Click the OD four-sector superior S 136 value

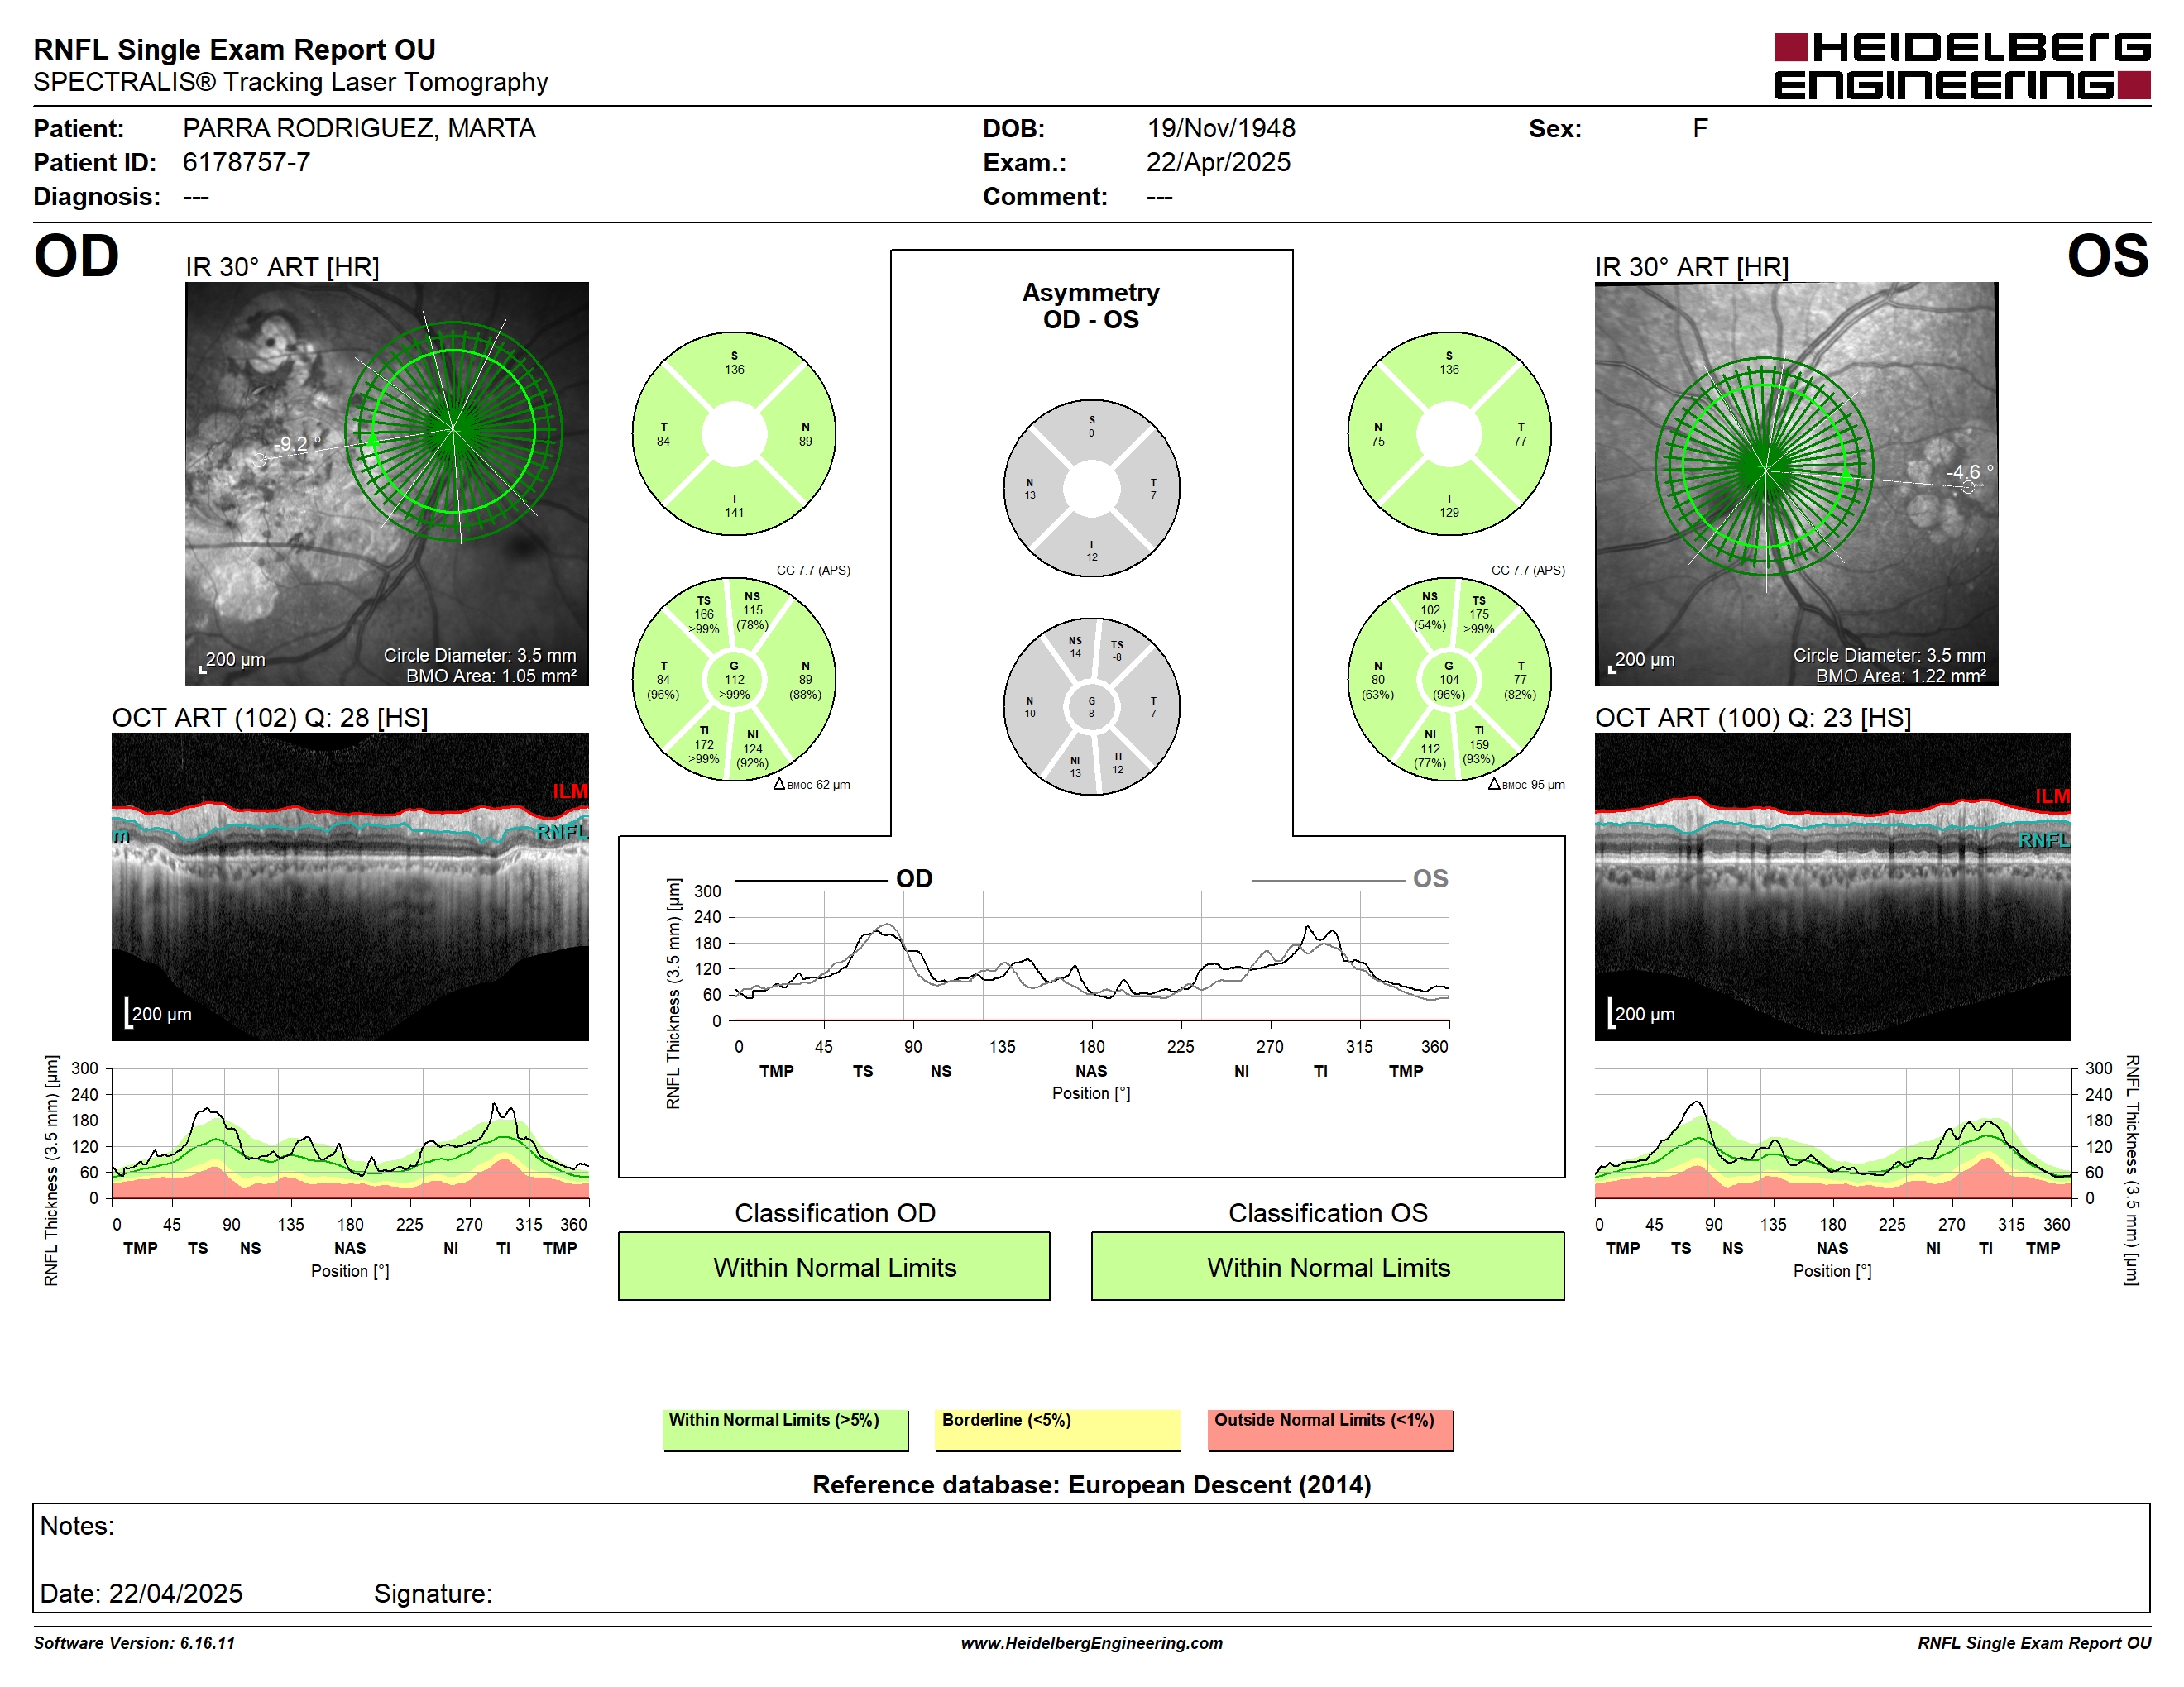click(734, 363)
